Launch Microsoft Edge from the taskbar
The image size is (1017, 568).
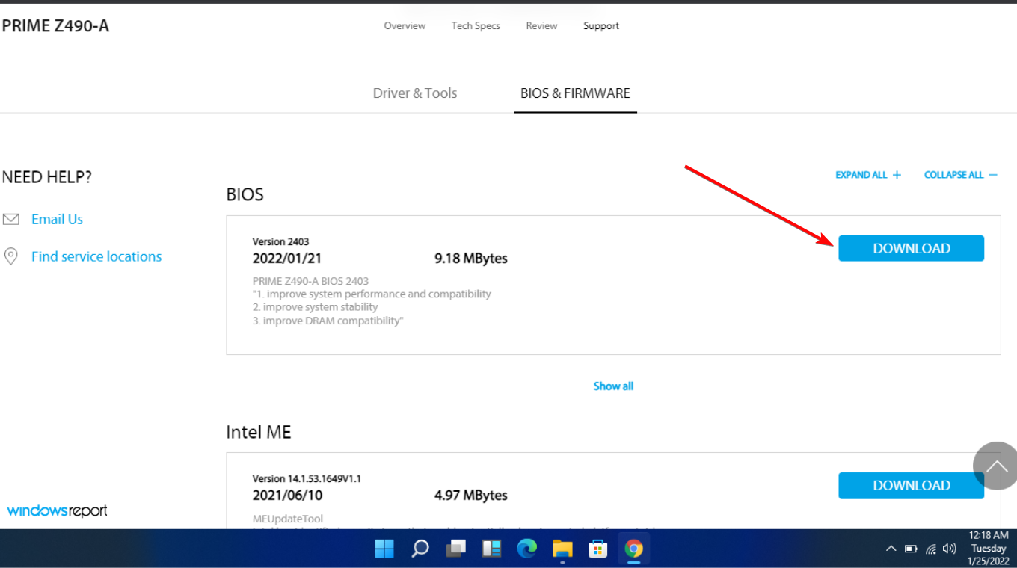tap(527, 549)
